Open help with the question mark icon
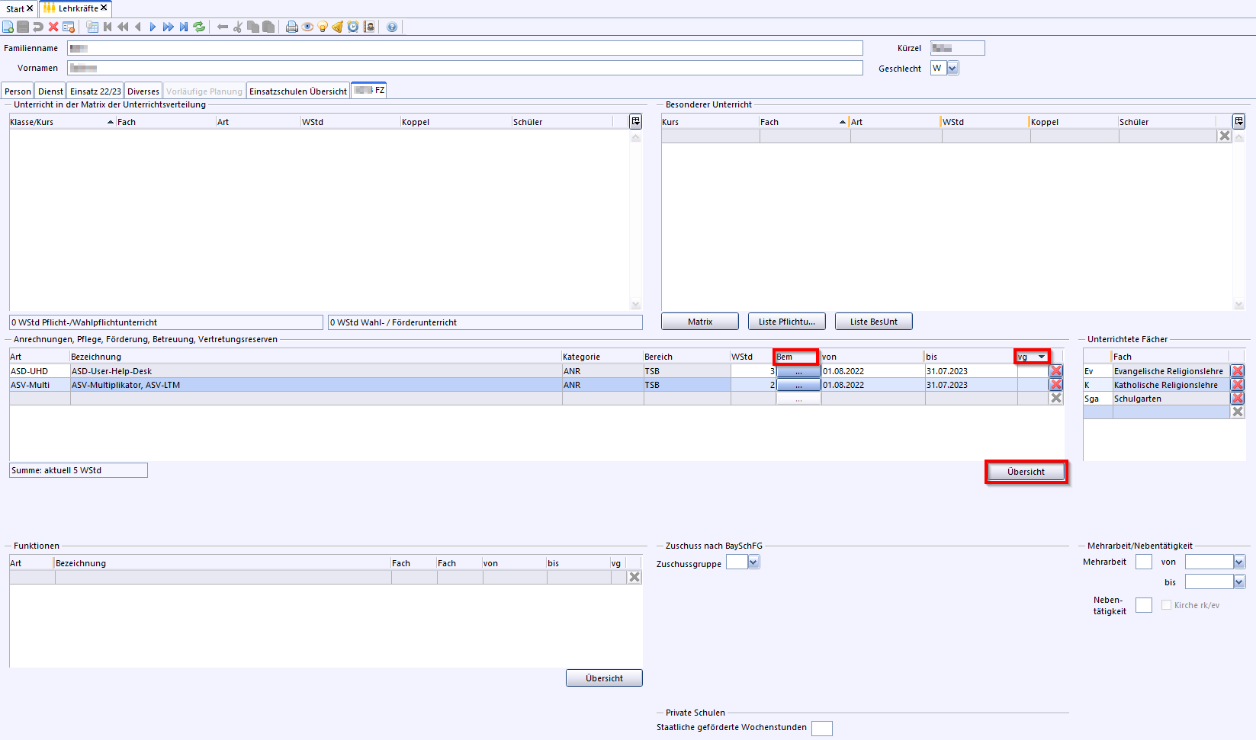This screenshot has height=740, width=1256. click(392, 27)
